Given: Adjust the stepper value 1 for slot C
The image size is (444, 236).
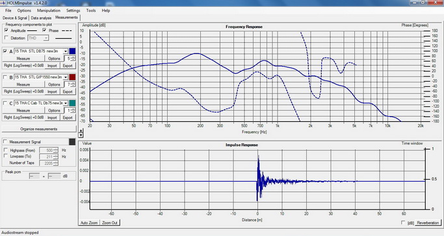Looking at the screenshot, I should pos(70,110).
